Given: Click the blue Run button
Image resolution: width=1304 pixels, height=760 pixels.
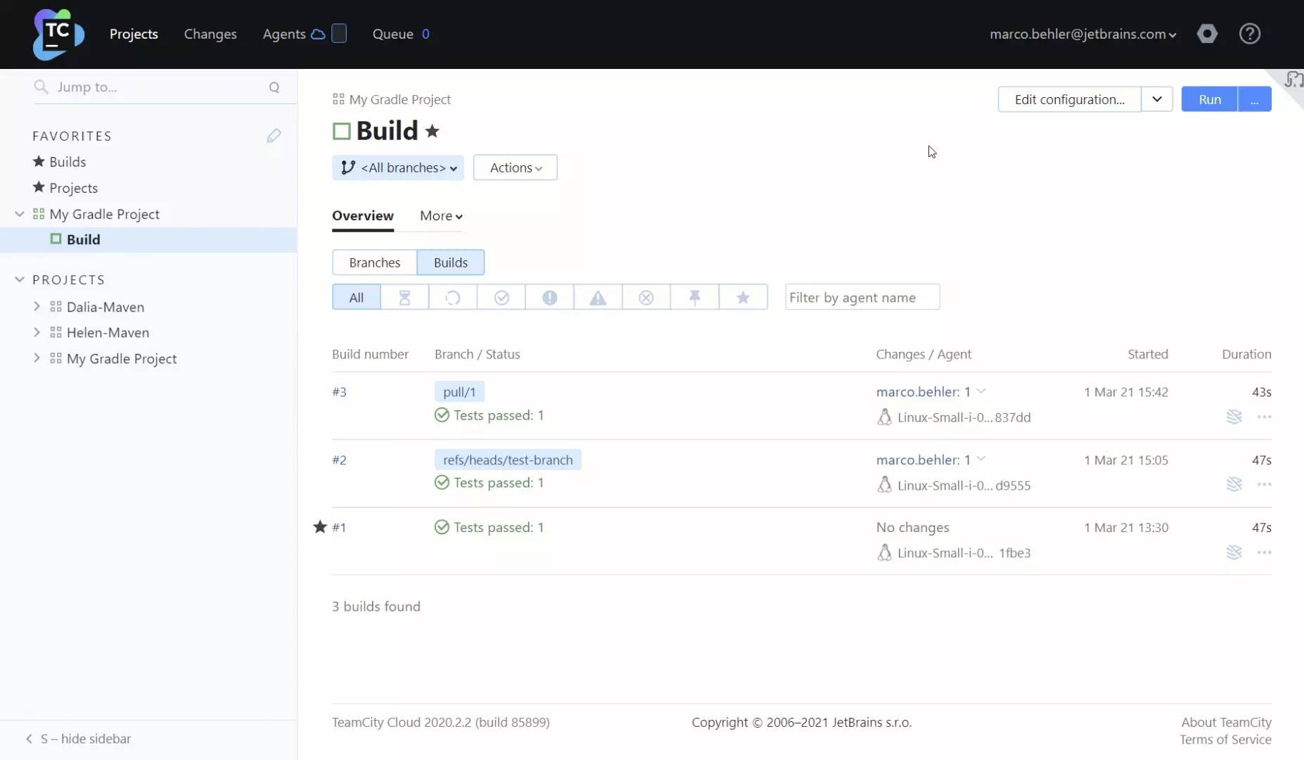Looking at the screenshot, I should [x=1209, y=99].
